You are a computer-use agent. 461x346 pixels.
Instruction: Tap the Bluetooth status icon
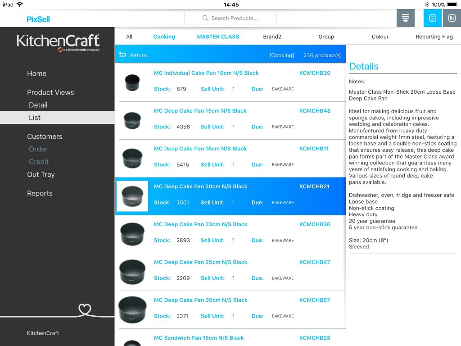[x=427, y=5]
